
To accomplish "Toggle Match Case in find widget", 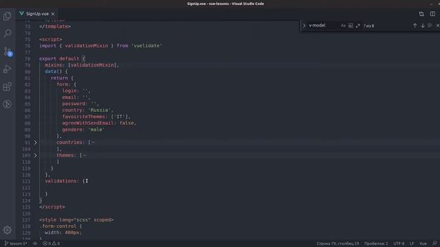I will tap(343, 25).
